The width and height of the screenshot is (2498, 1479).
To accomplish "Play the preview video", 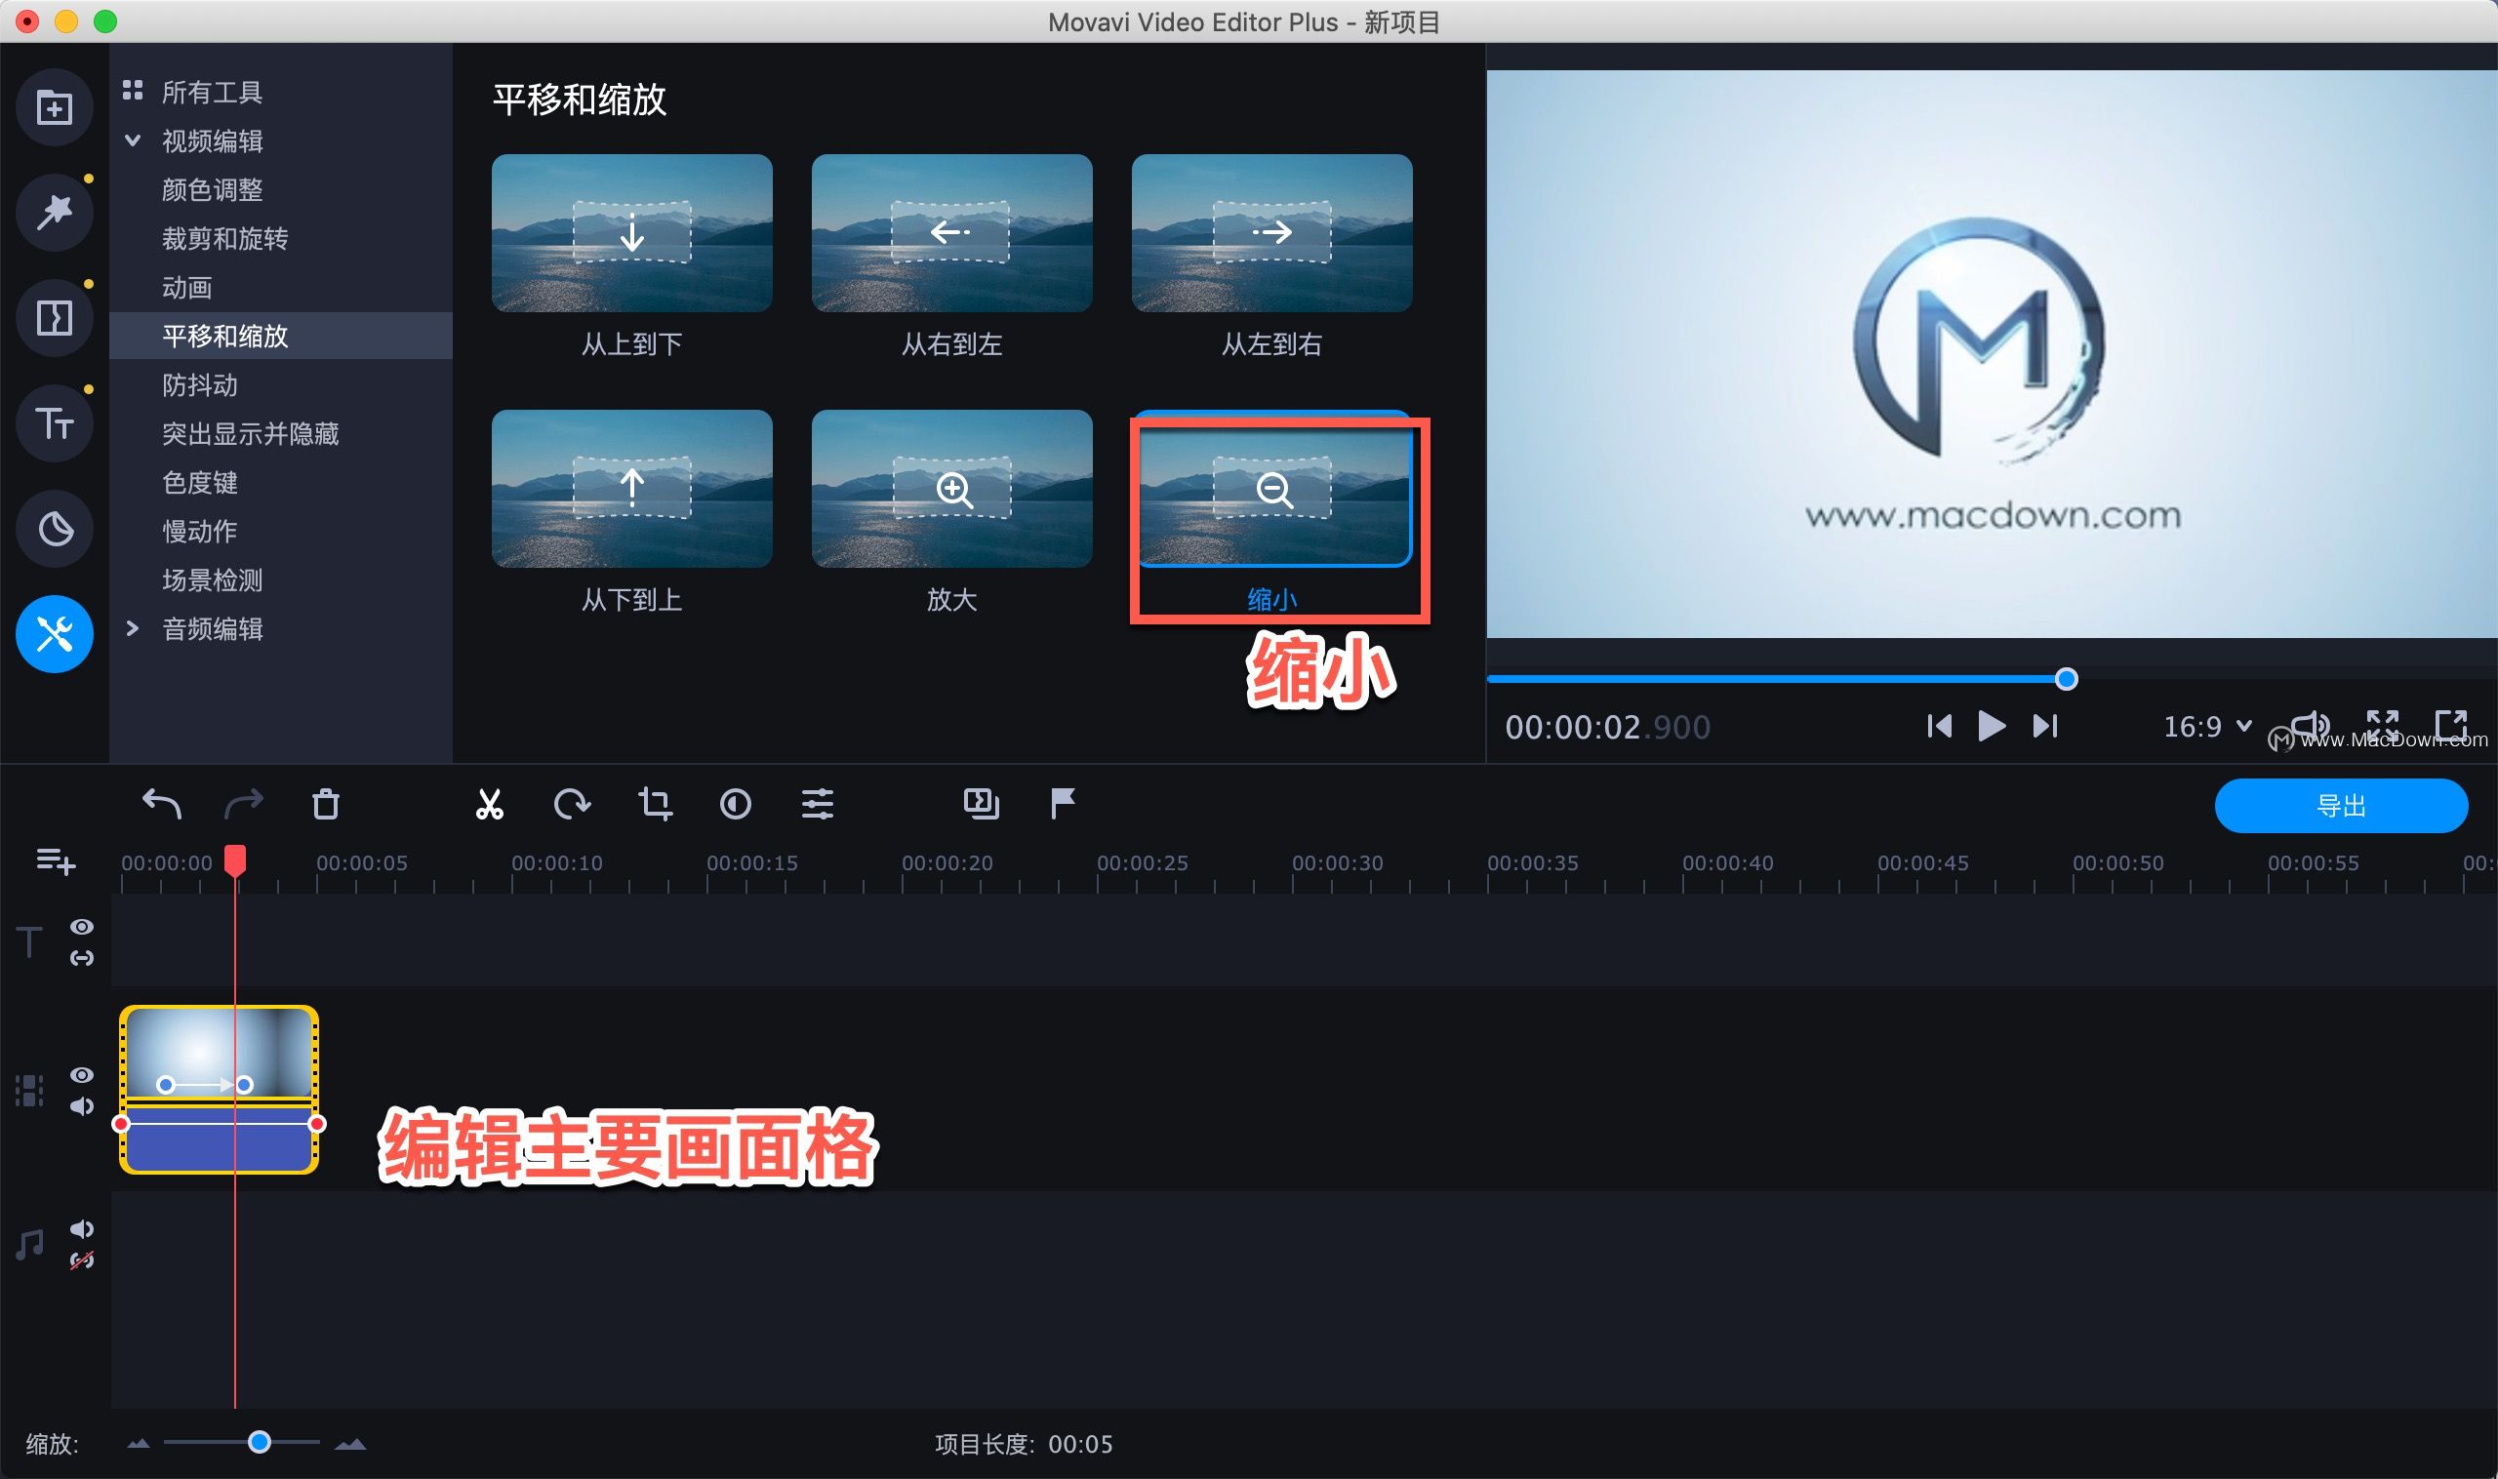I will pos(1992,726).
